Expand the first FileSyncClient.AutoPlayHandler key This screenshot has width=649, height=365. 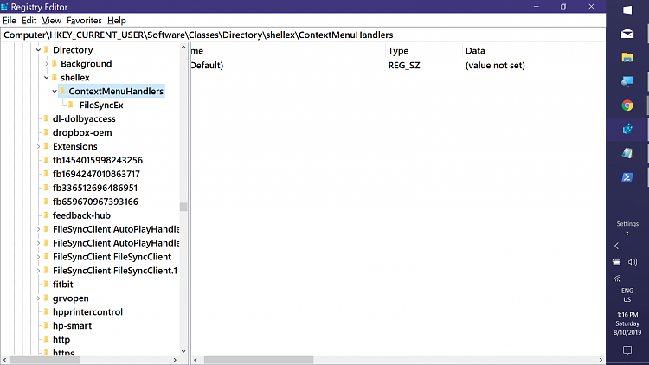click(38, 229)
